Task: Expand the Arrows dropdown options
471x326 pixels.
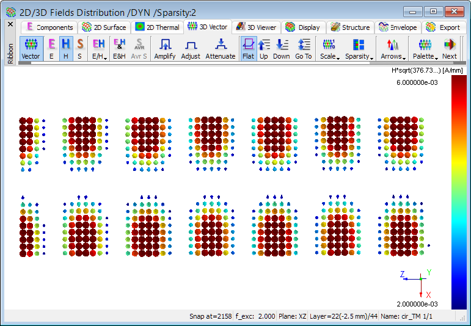Action: [x=392, y=49]
